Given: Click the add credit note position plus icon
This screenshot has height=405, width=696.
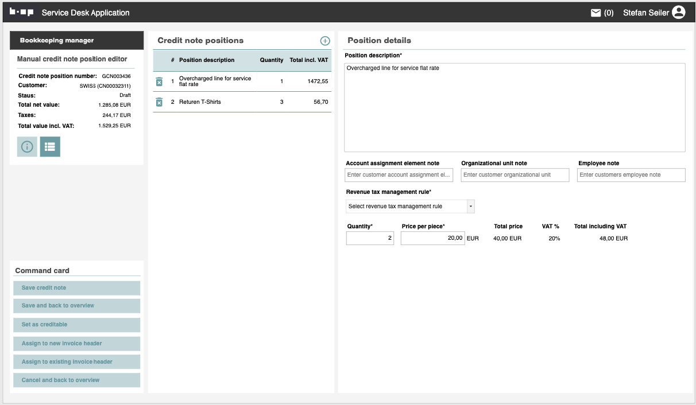Looking at the screenshot, I should point(325,41).
